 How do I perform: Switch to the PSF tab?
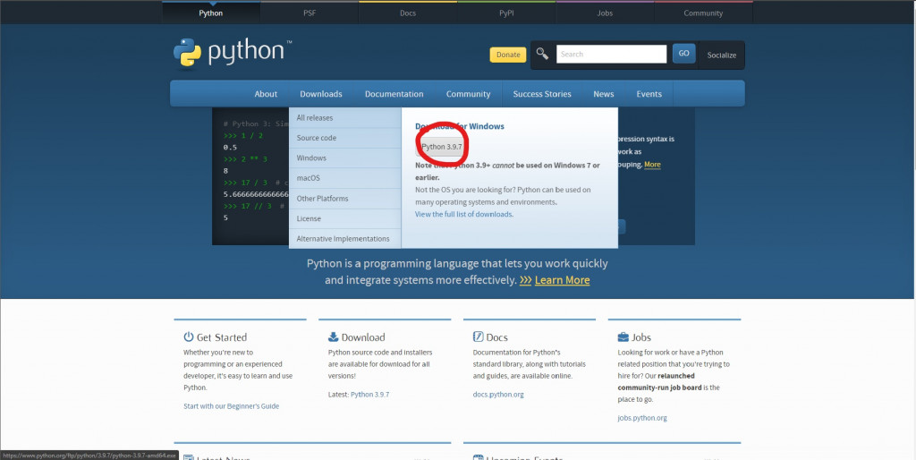(x=310, y=13)
